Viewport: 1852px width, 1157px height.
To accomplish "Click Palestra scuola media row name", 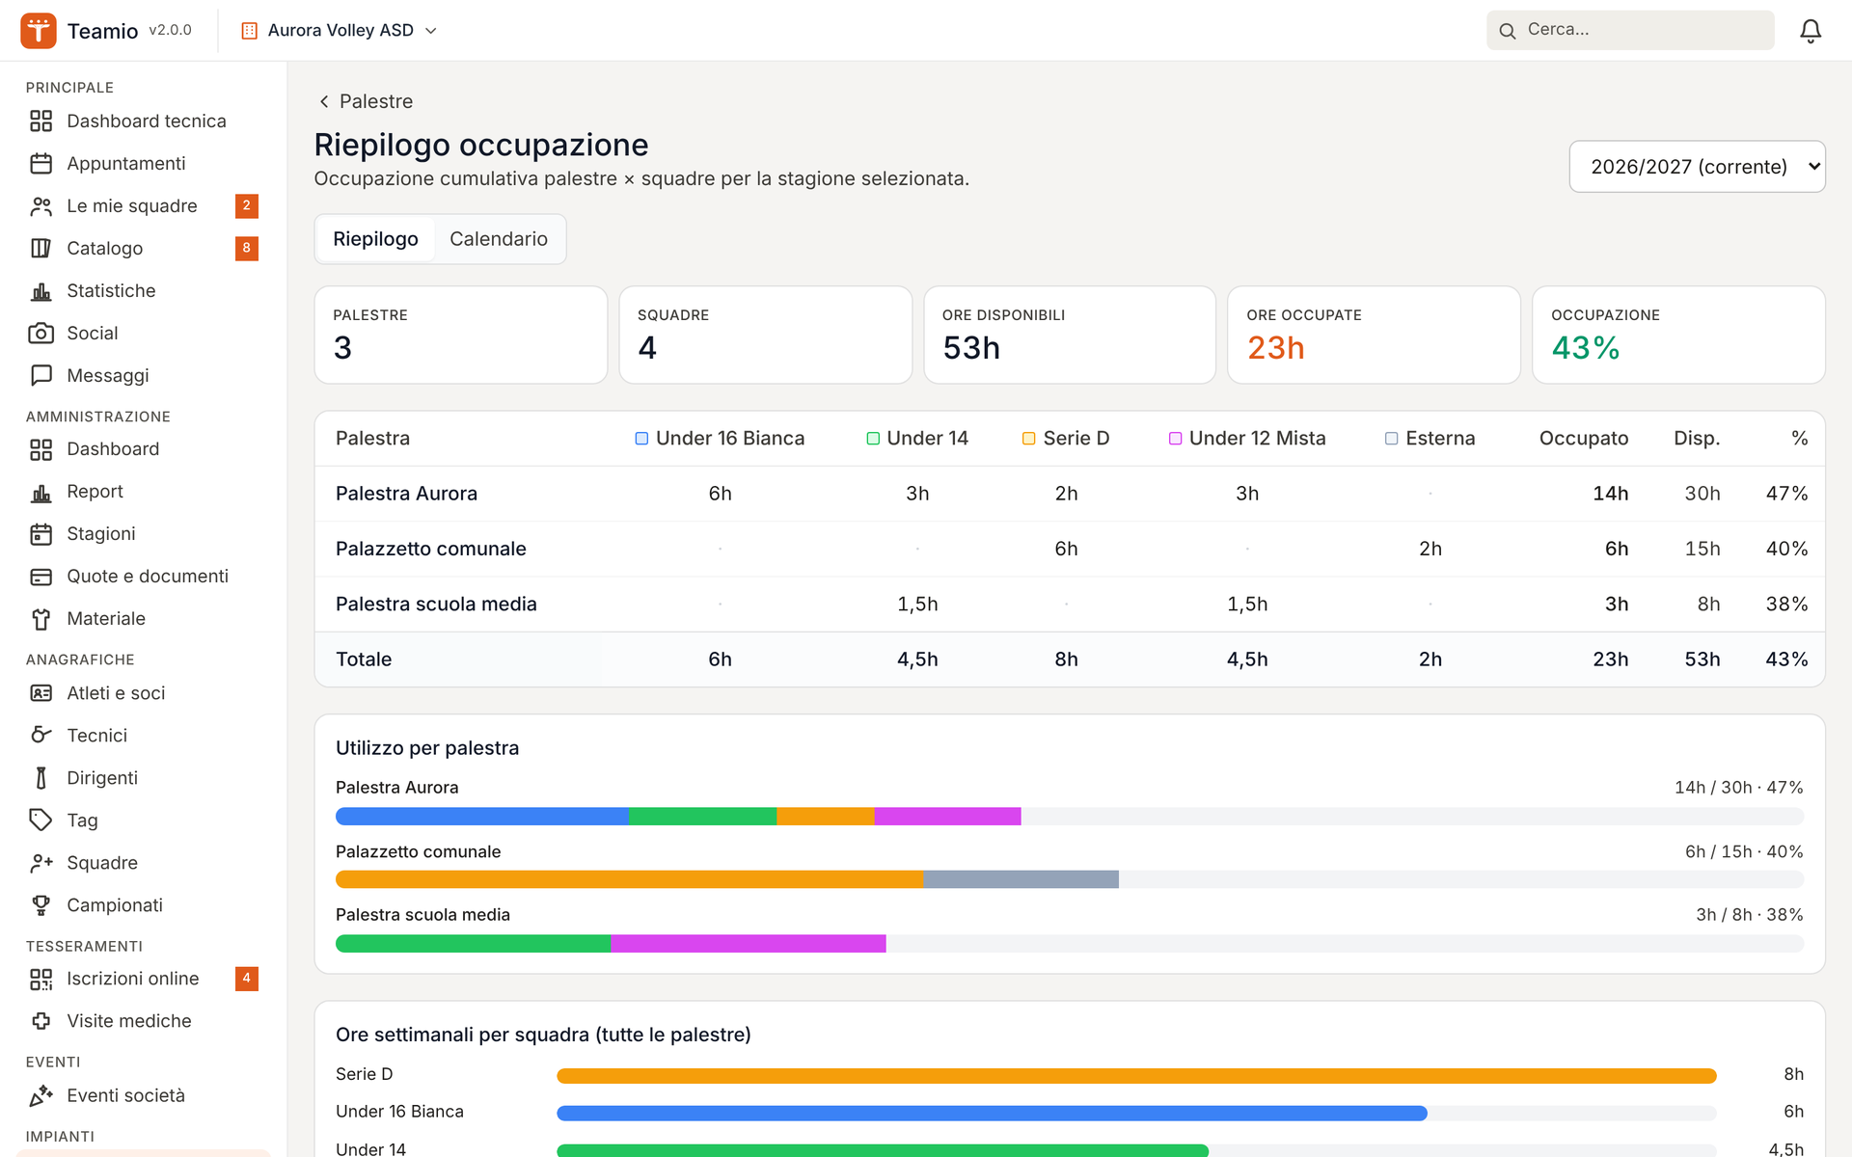I will pos(436,605).
